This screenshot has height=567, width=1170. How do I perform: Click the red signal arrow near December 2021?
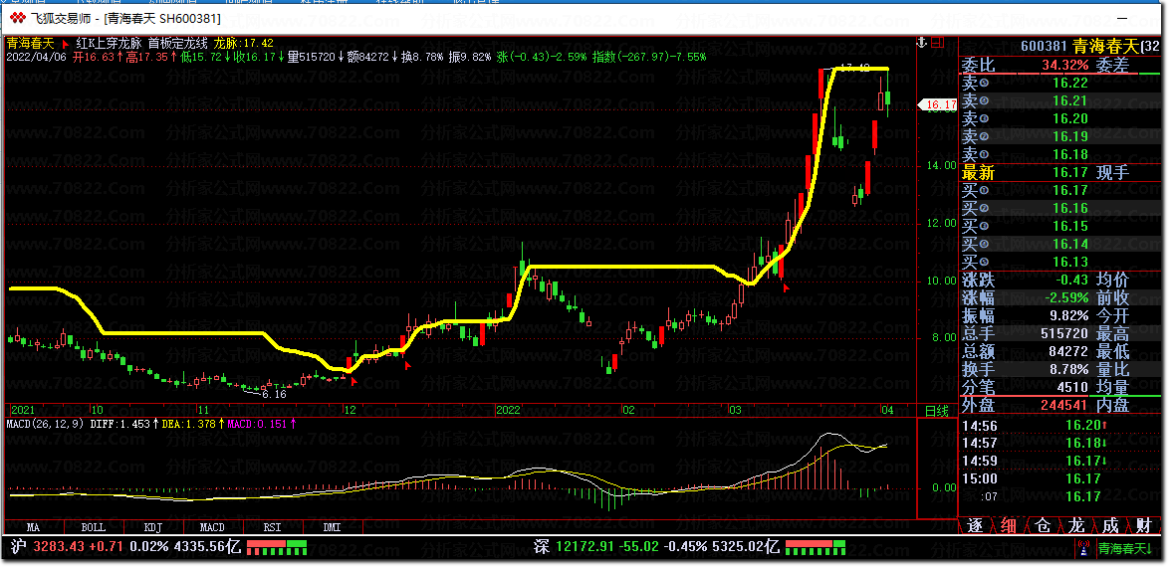(354, 381)
